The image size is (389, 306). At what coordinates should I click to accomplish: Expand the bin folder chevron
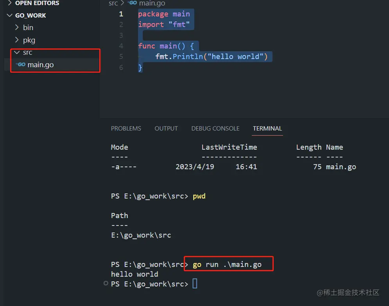(x=17, y=27)
